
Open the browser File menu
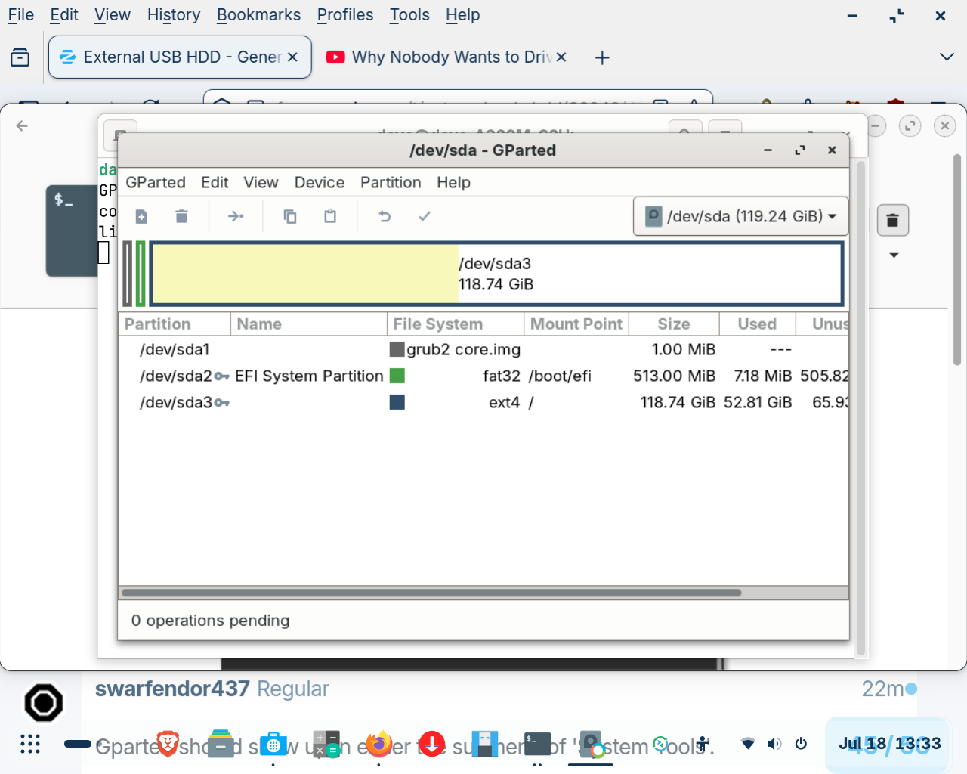point(20,15)
